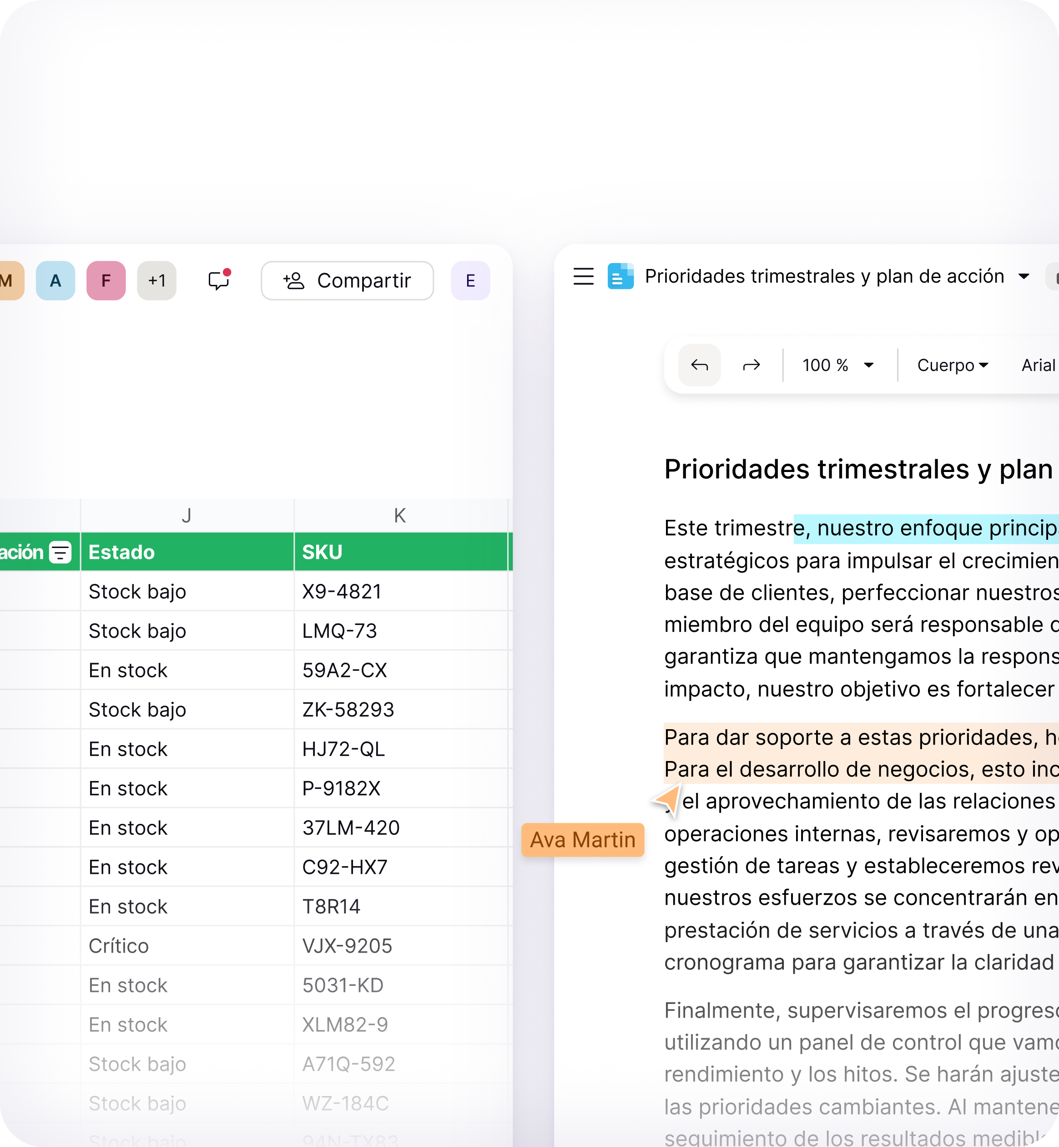Click the filter icon in green header

point(60,552)
